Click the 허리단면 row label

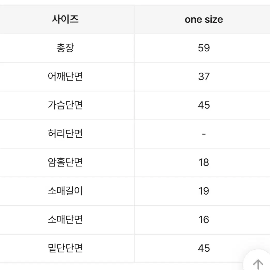pyautogui.click(x=65, y=134)
